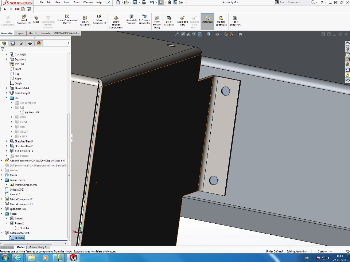Create a New Motion Study
350x262 pixels.
pos(157,22)
